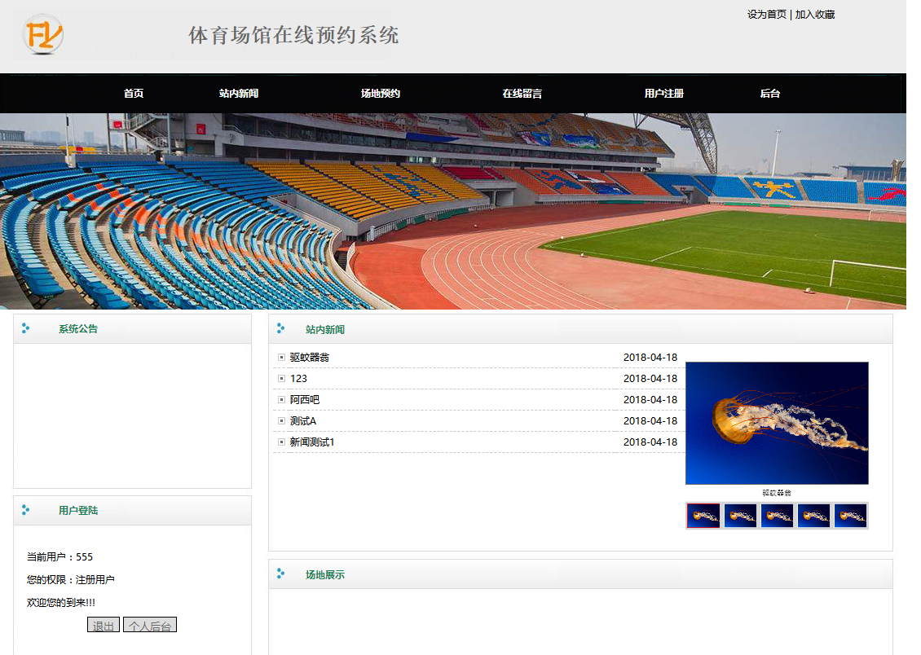Open the 站内新闻 navigation menu item
The height and width of the screenshot is (655, 921).
[239, 94]
